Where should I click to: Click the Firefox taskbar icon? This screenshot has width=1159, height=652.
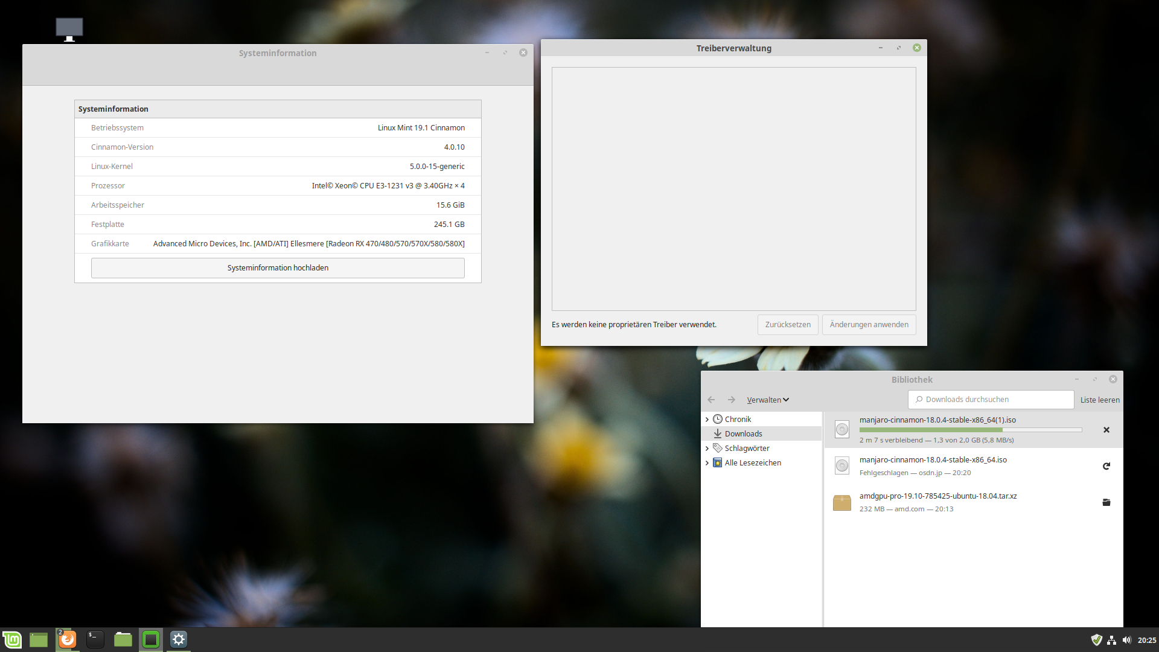[x=67, y=639]
